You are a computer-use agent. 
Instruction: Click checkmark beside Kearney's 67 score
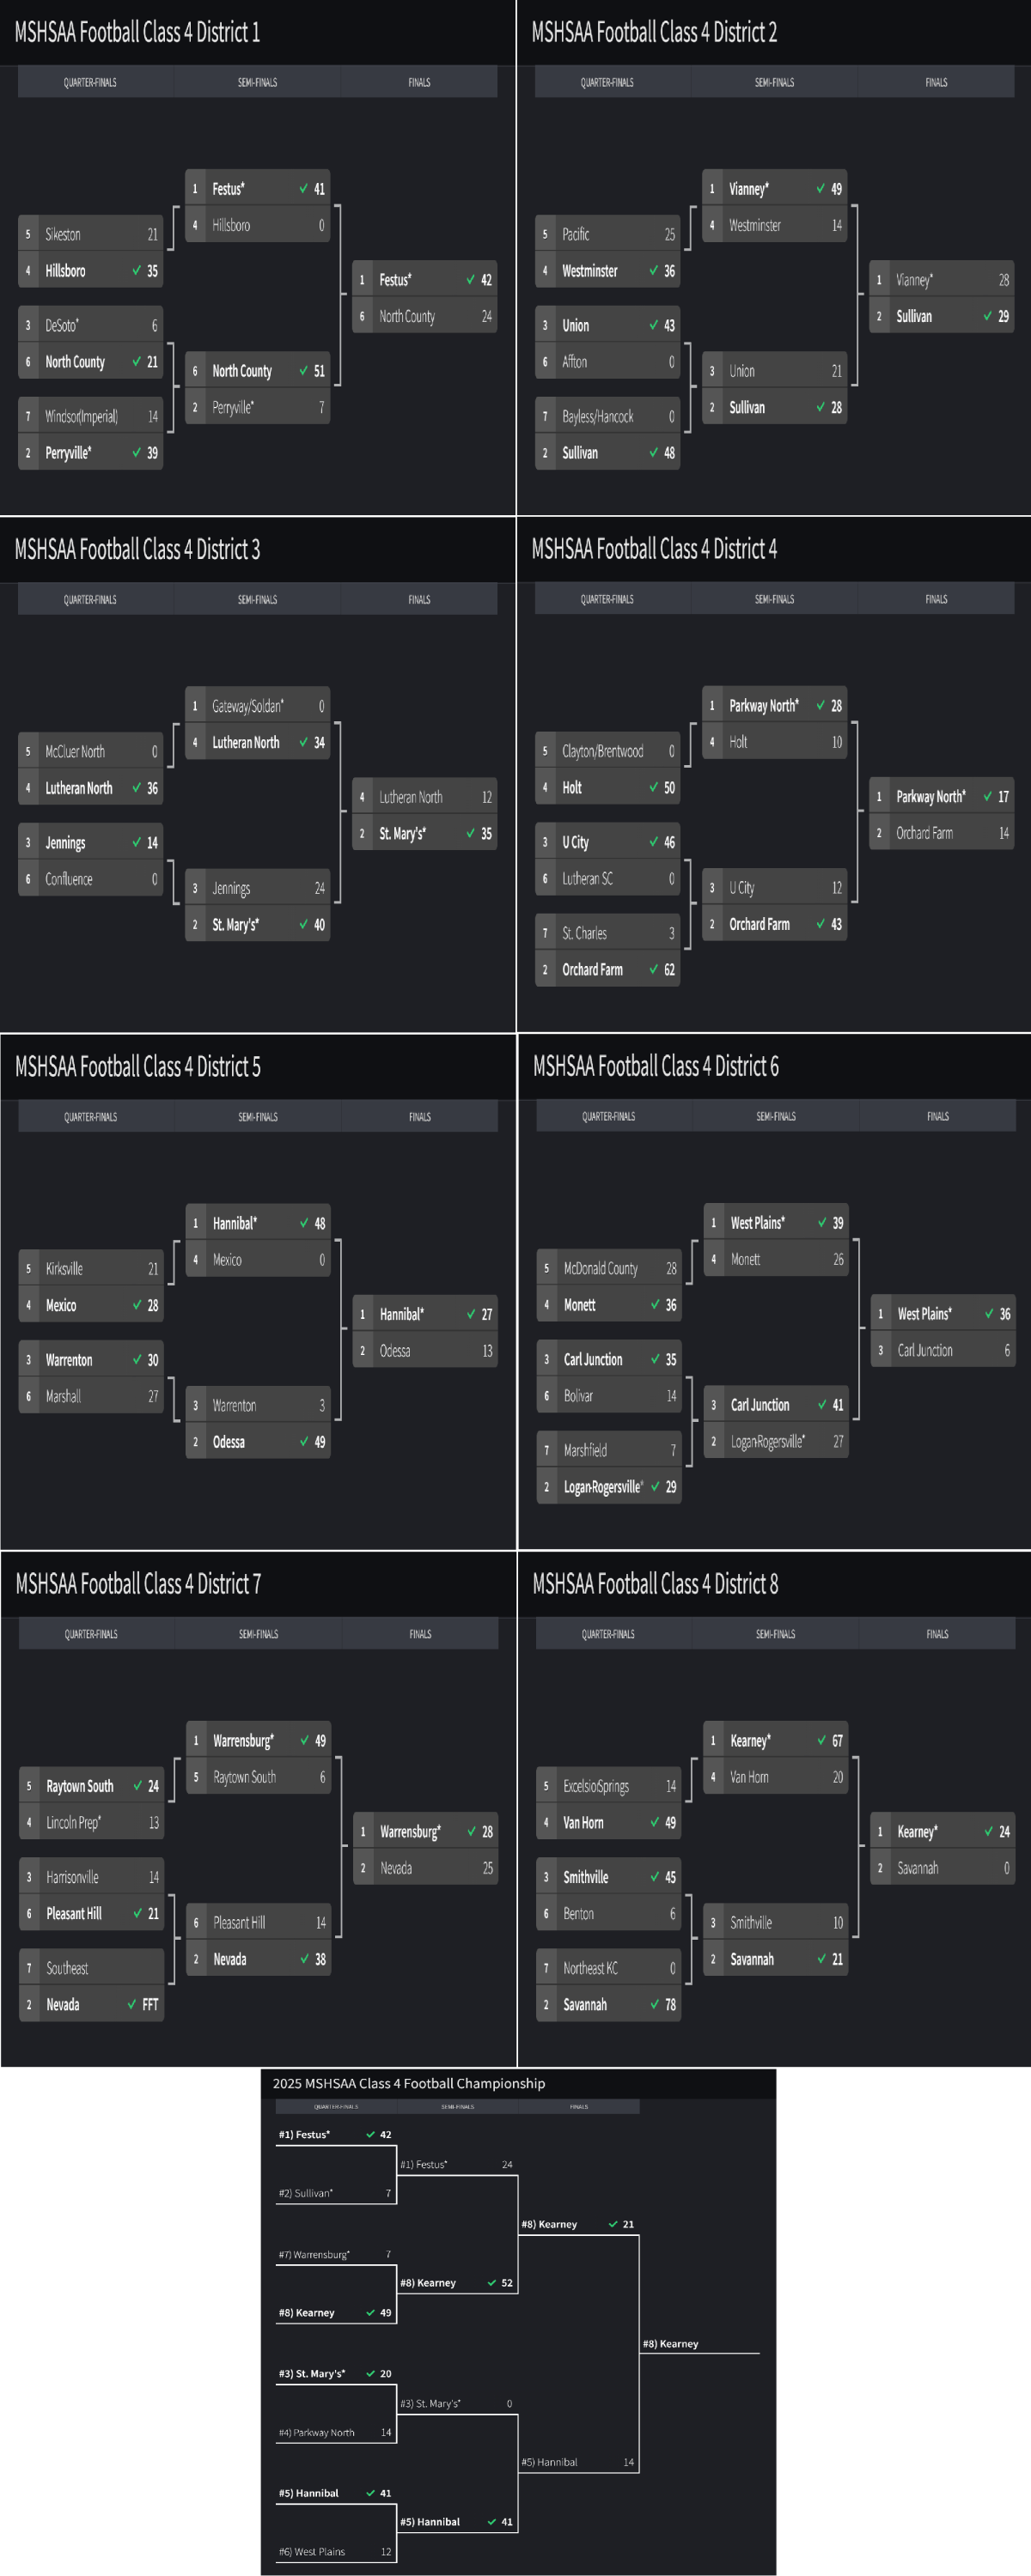tap(822, 1740)
